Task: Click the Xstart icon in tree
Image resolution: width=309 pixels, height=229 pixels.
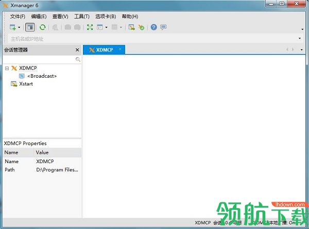Action: [x=14, y=84]
